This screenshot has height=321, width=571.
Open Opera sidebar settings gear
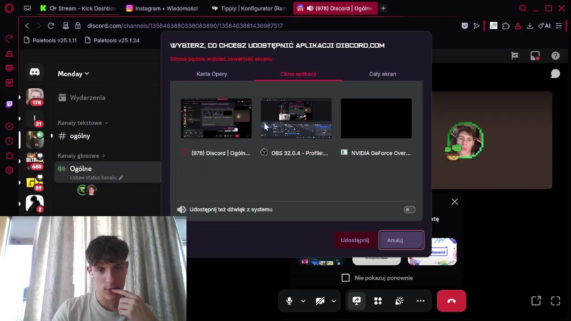(x=9, y=170)
